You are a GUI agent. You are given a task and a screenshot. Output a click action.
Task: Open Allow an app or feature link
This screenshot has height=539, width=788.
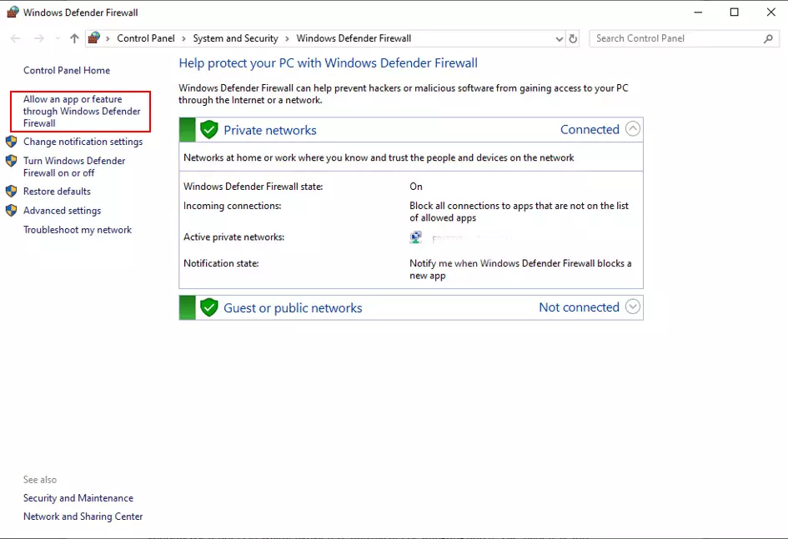coord(82,112)
